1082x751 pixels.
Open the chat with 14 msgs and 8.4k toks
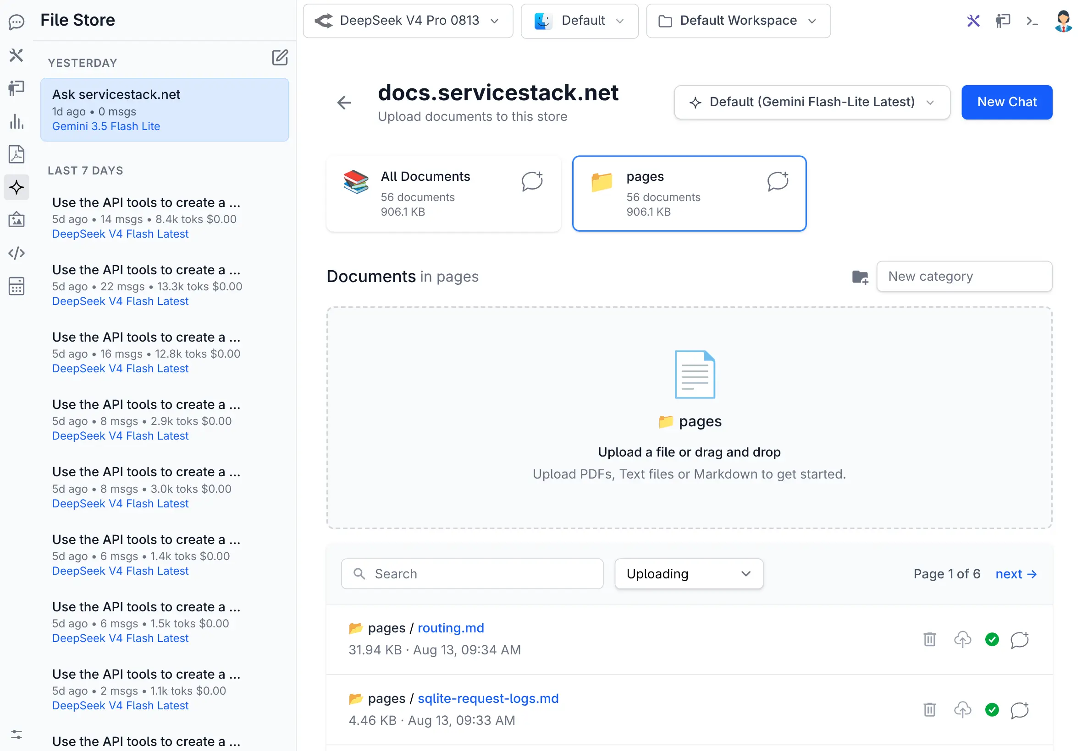165,218
